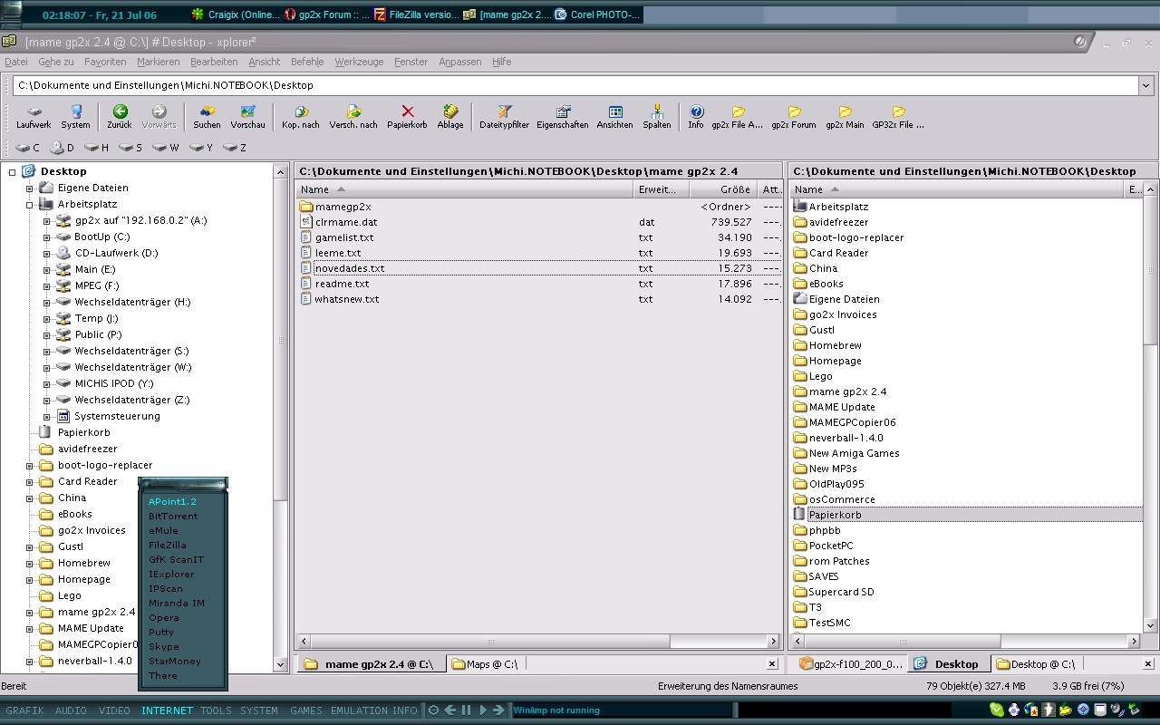Open the EMULATION launcher category
Viewport: 1160px width, 725px height.
click(359, 710)
